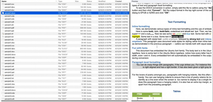
Task: Click the ITEM table header in Preview
Action: pyautogui.click(x=139, y=94)
